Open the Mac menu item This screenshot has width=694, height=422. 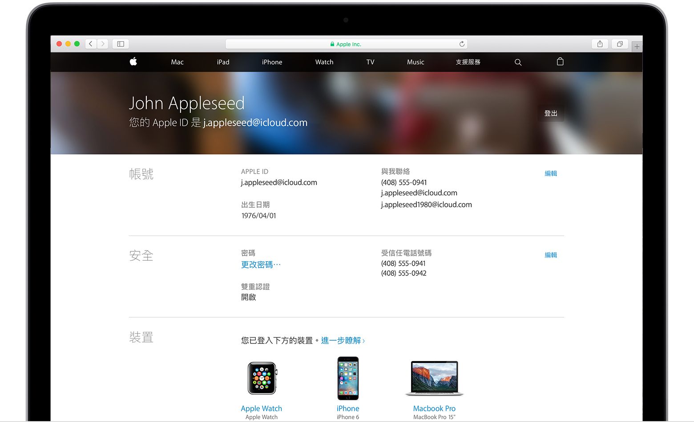coord(177,62)
